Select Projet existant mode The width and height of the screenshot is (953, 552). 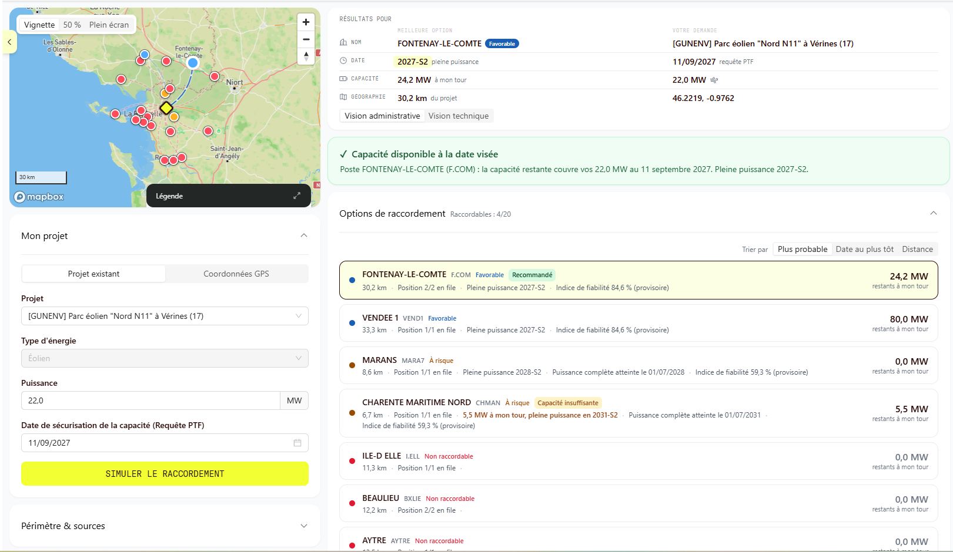pyautogui.click(x=93, y=274)
